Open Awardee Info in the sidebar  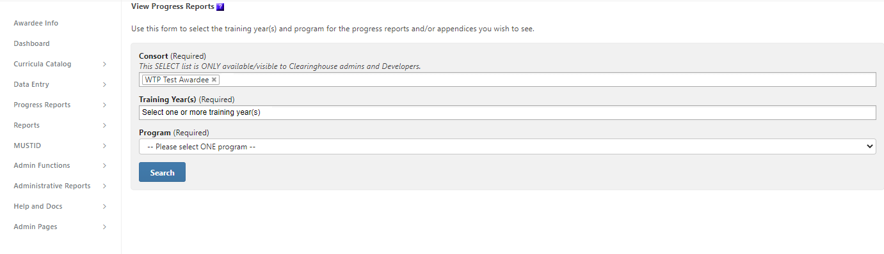(36, 23)
